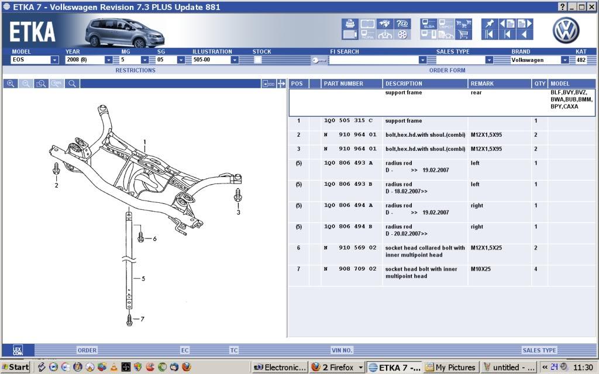Go to previous page with the left-arrow document icon

click(507, 23)
